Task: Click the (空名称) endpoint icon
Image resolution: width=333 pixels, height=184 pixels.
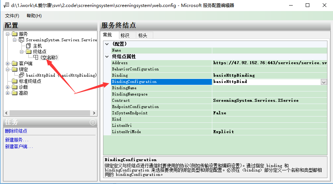Action: point(36,57)
